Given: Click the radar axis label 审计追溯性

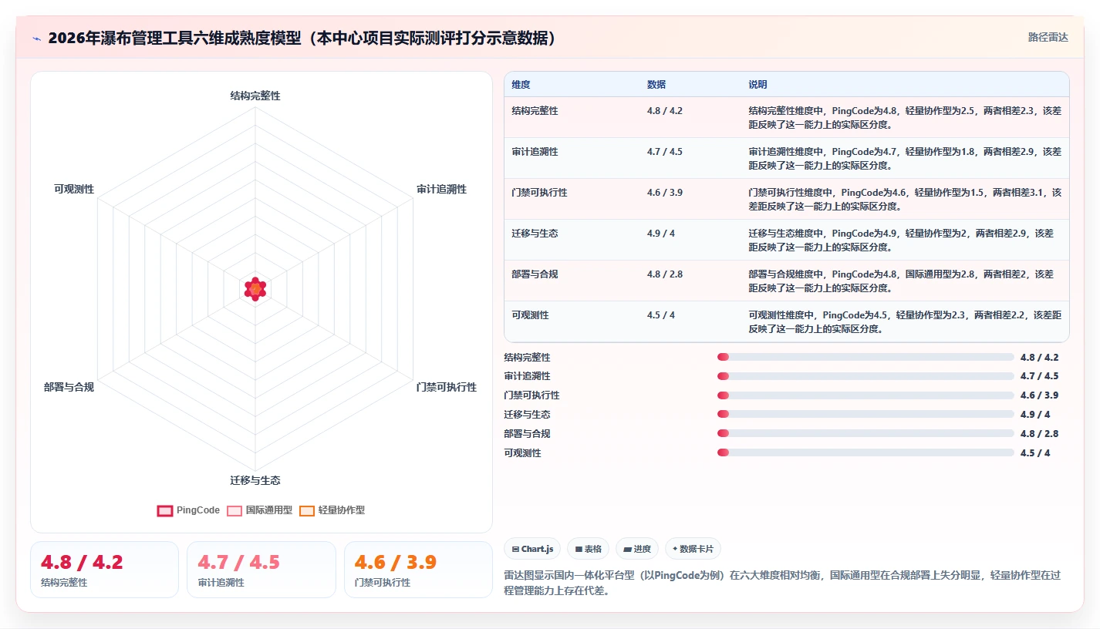Looking at the screenshot, I should (441, 190).
